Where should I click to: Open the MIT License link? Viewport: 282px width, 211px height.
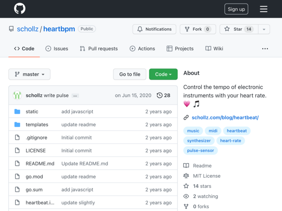pos(207,176)
